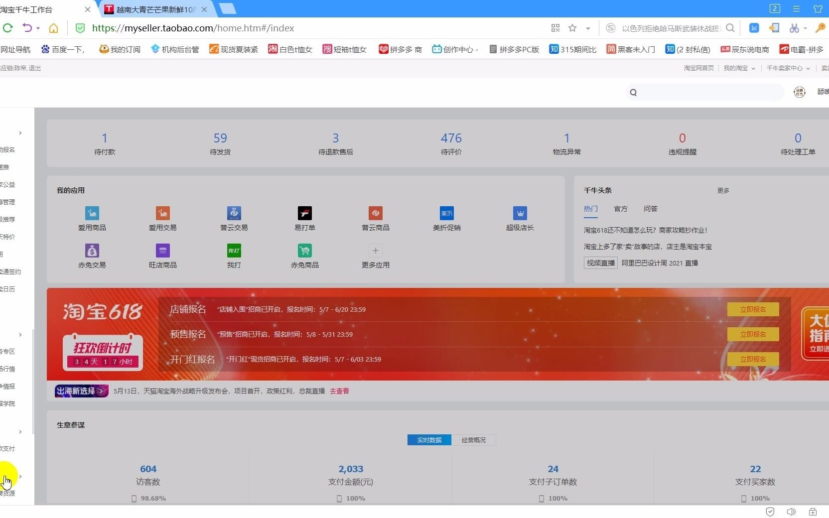Launch the 易打单 app icon
The height and width of the screenshot is (518, 829).
(x=305, y=213)
